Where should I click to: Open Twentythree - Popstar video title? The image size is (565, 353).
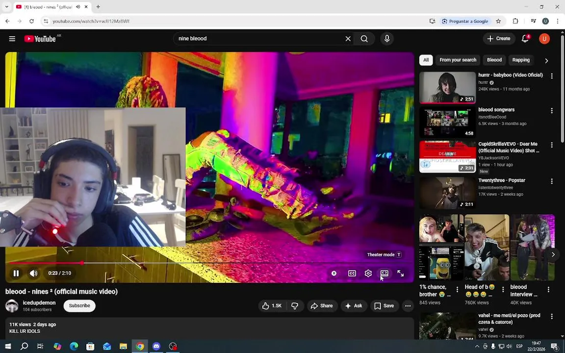[502, 180]
